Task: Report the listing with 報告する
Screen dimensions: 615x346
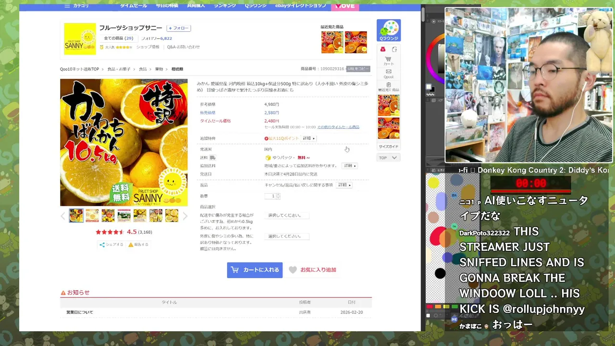Action: point(138,245)
